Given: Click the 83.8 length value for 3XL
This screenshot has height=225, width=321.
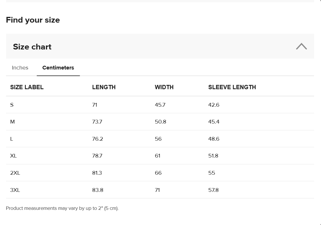Looking at the screenshot, I should 98,190.
